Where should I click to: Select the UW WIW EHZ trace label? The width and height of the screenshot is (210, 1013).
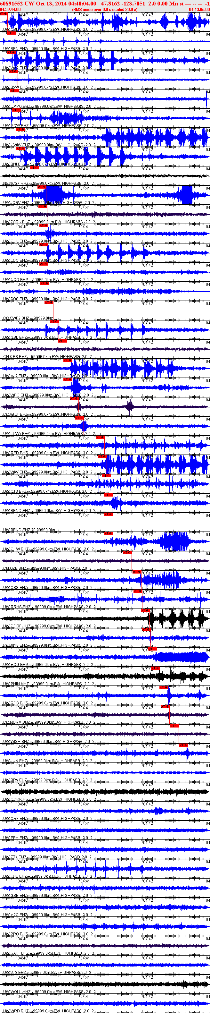(x=48, y=473)
